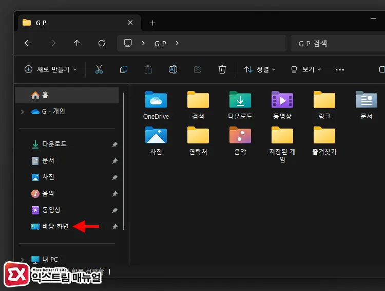Select G - 개인 in navigation pane
Image resolution: width=385 pixels, height=291 pixels.
[67, 112]
